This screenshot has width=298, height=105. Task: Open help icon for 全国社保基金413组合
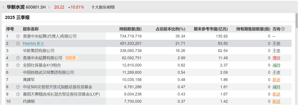coord(18,65)
